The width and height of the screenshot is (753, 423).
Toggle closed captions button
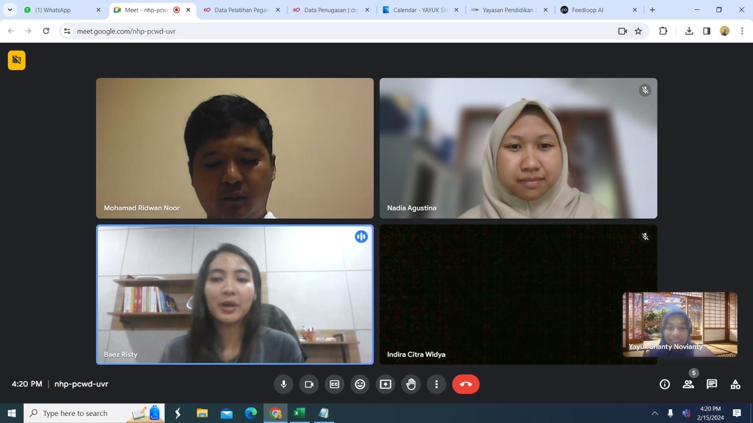[335, 384]
